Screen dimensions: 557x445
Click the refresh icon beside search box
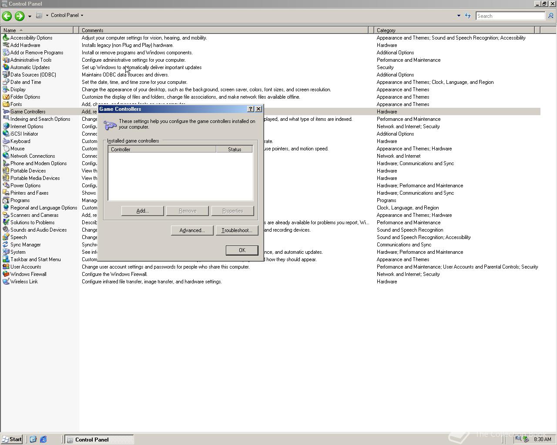pyautogui.click(x=468, y=16)
